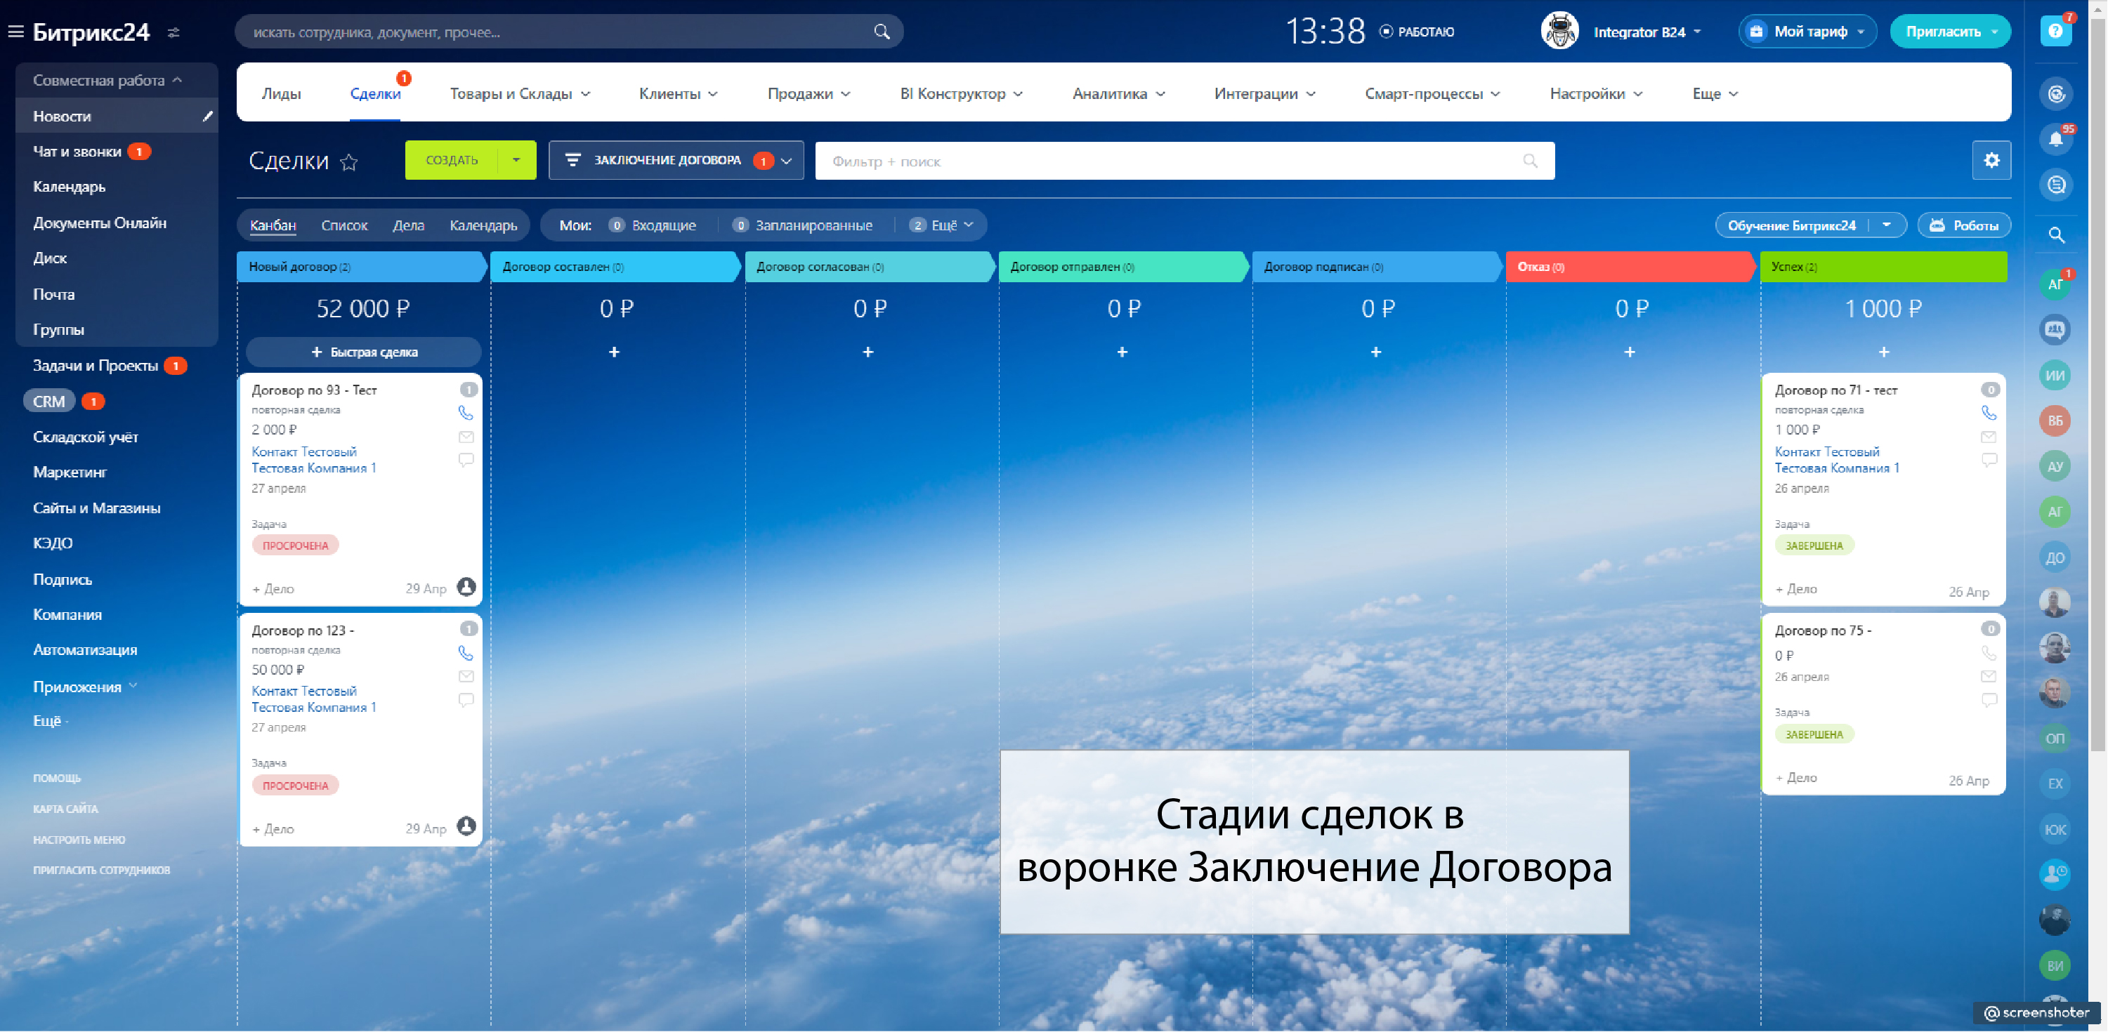Click phone icon on Договор по 93 card
Image resolution: width=2108 pixels, height=1032 pixels.
[x=466, y=413]
